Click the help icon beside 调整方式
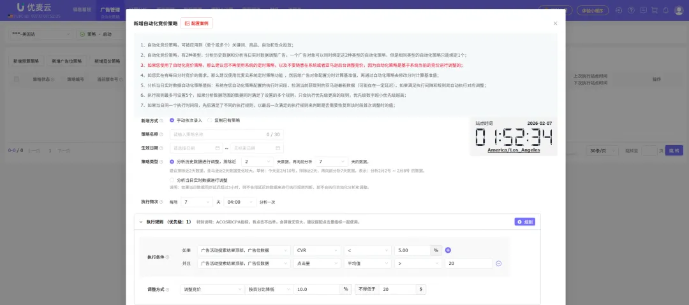Screen dimensions: 689x305 tap(167, 289)
